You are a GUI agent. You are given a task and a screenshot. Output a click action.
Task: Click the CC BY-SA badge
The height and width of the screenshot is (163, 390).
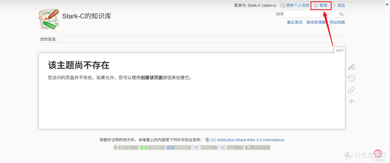pyautogui.click(x=126, y=148)
